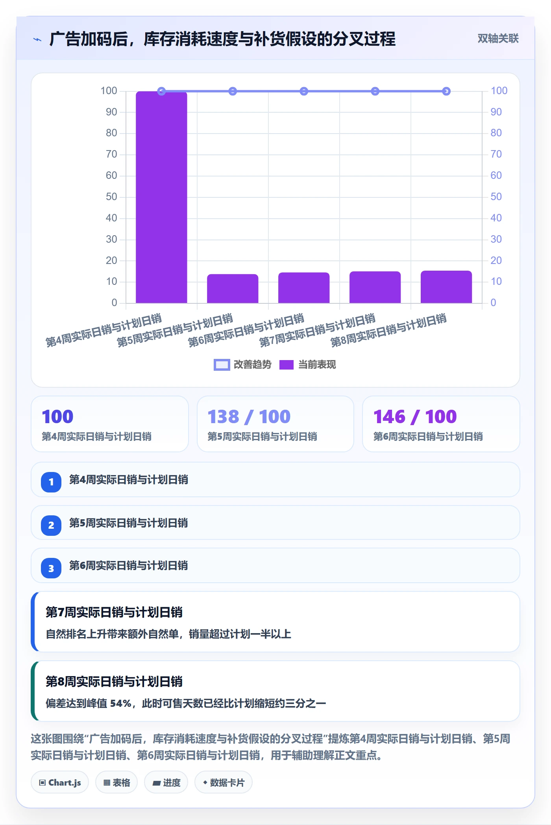The image size is (551, 825).
Task: Select list row 第5周实际日销与计划日销
Action: coord(275,523)
